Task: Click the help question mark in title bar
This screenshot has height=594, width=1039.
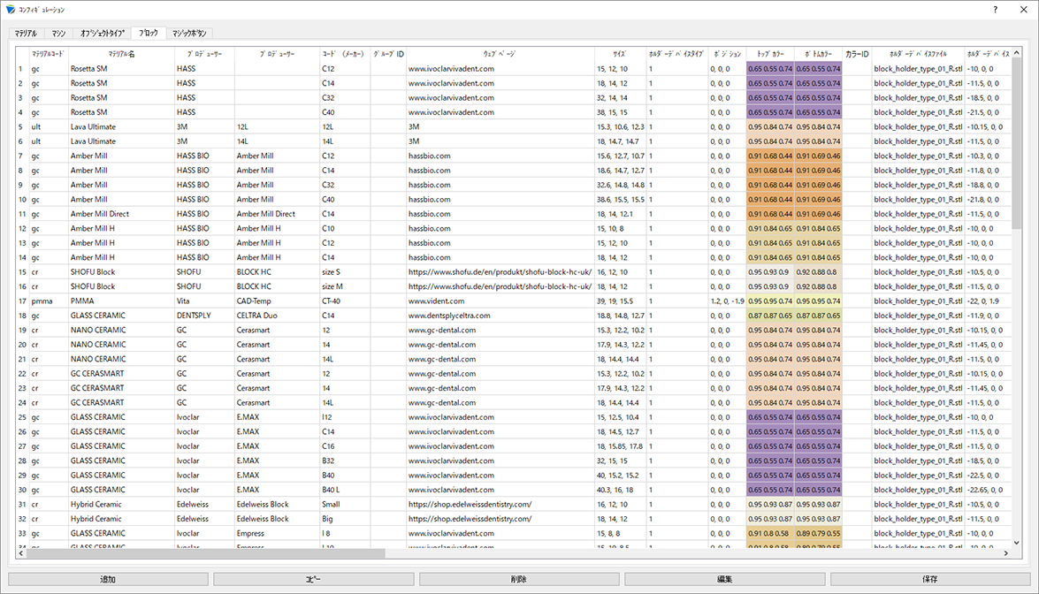Action: (x=996, y=10)
